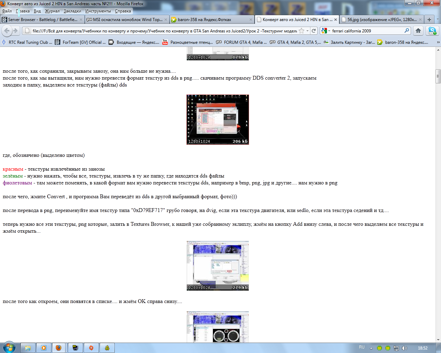
Task: Click the red word красным
Action: point(13,169)
